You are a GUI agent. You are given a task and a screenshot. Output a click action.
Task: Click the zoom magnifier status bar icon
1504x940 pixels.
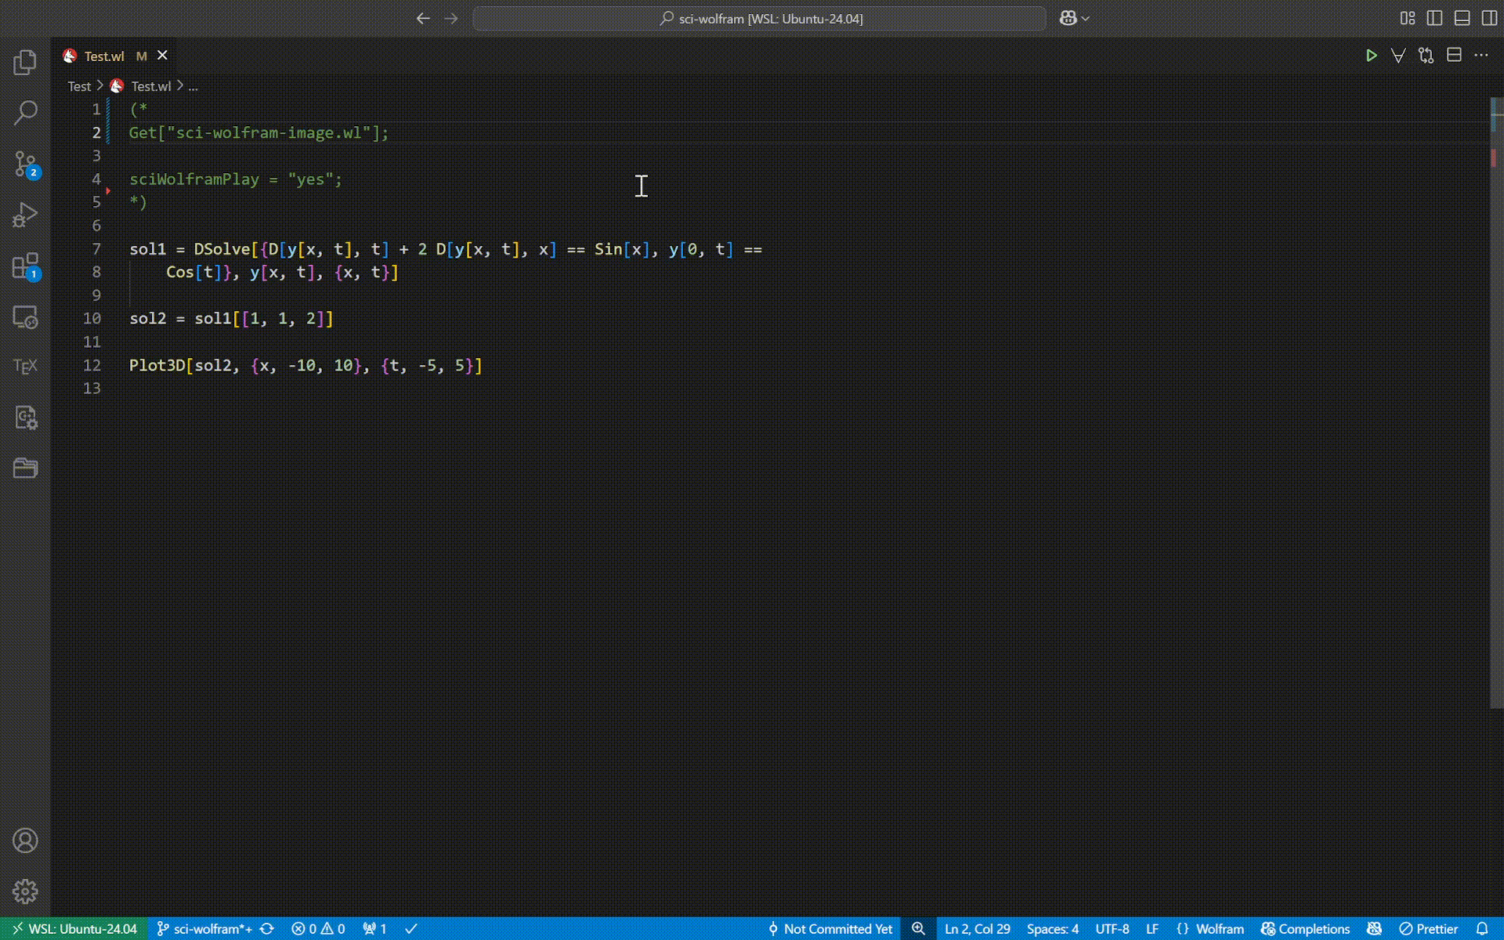pos(918,929)
